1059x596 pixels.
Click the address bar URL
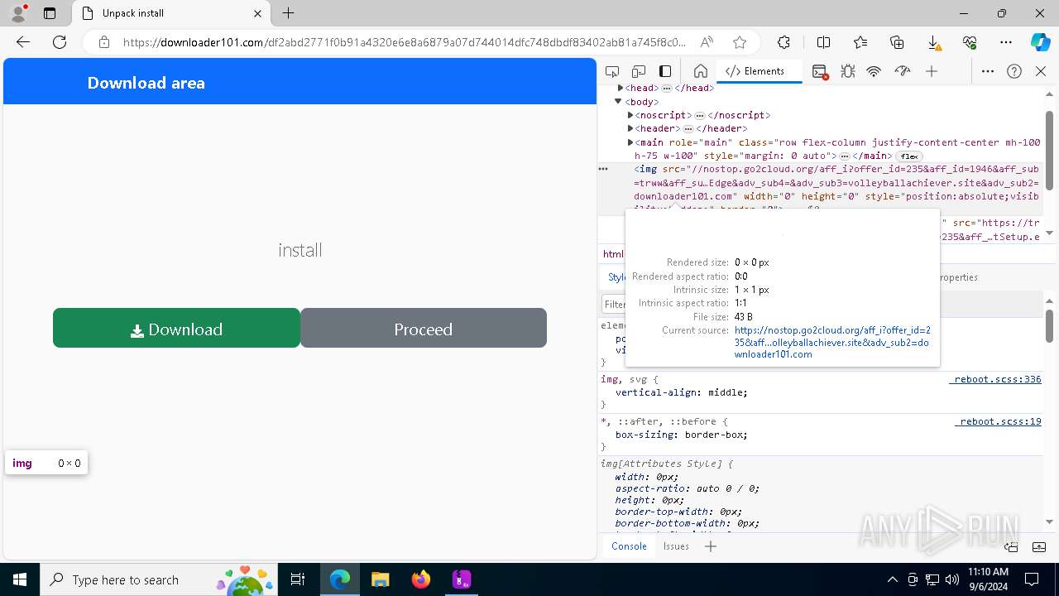pyautogui.click(x=405, y=42)
